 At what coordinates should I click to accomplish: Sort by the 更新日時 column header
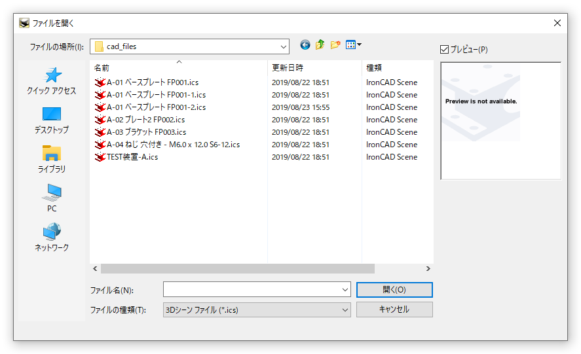tap(314, 68)
